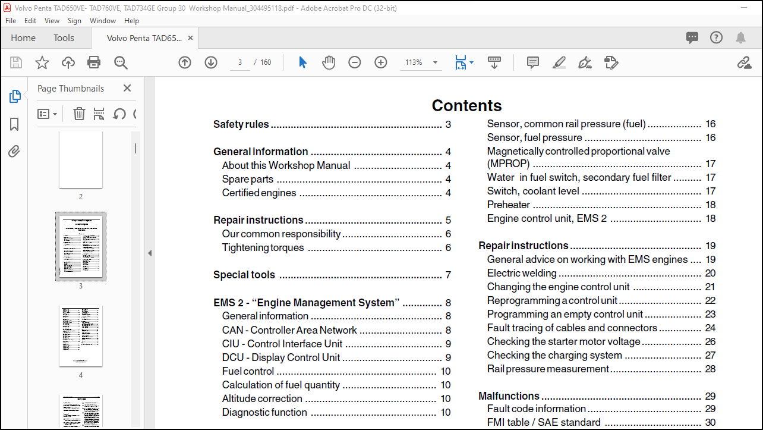The height and width of the screenshot is (430, 763).
Task: Click the insert page break icon in thumbnails panel
Action: (x=99, y=114)
